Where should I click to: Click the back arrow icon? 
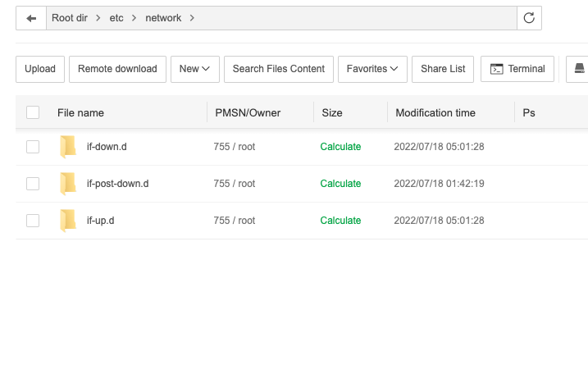point(31,18)
